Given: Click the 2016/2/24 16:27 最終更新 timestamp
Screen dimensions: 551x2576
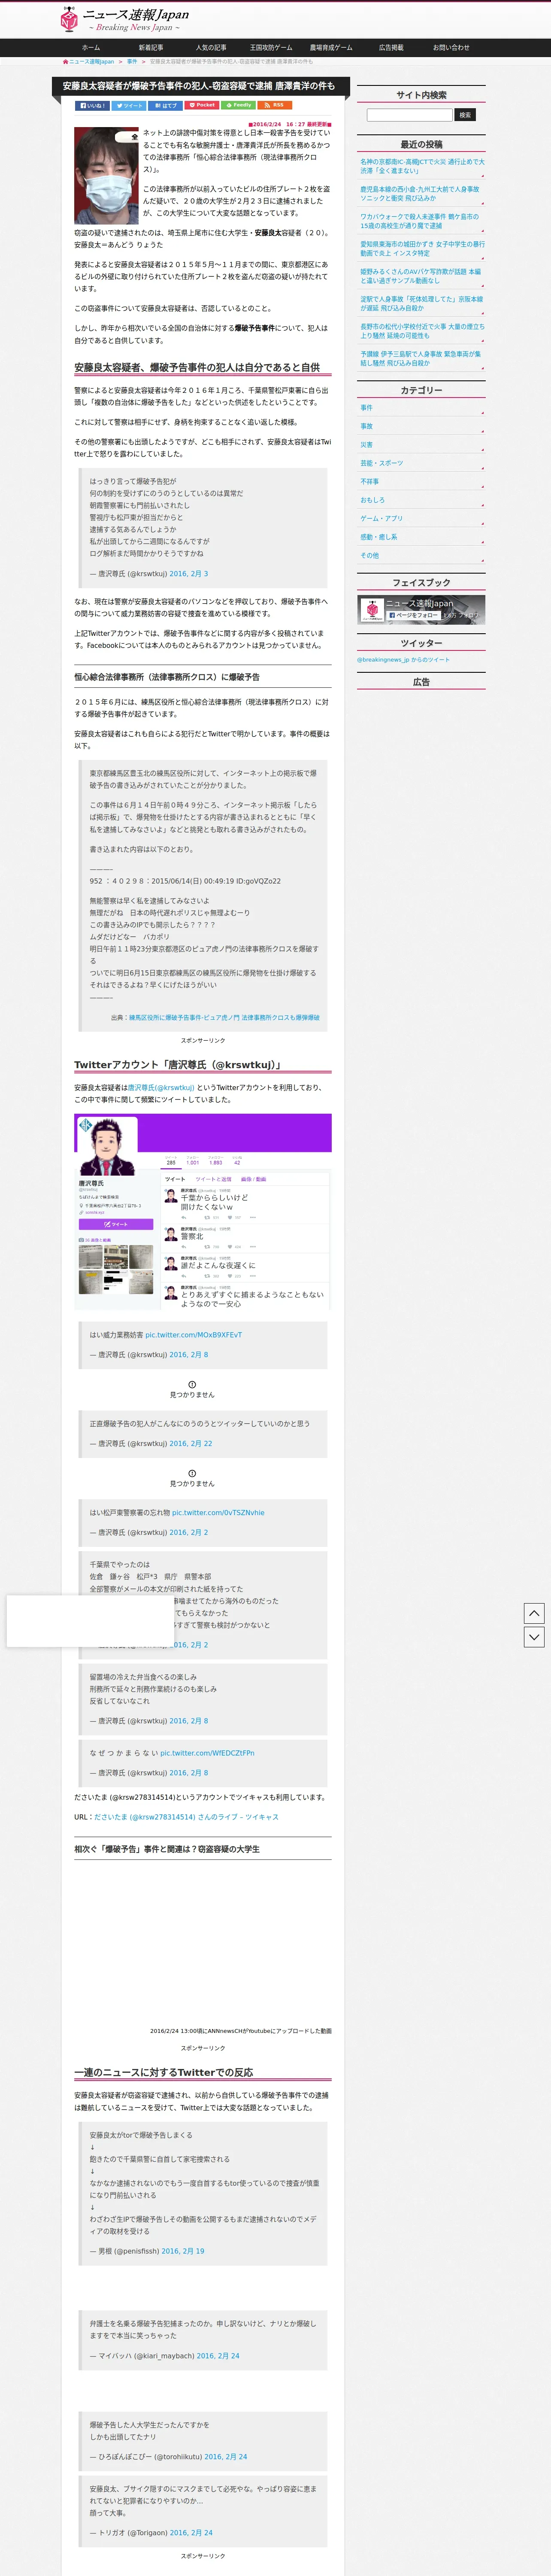Looking at the screenshot, I should pyautogui.click(x=290, y=125).
